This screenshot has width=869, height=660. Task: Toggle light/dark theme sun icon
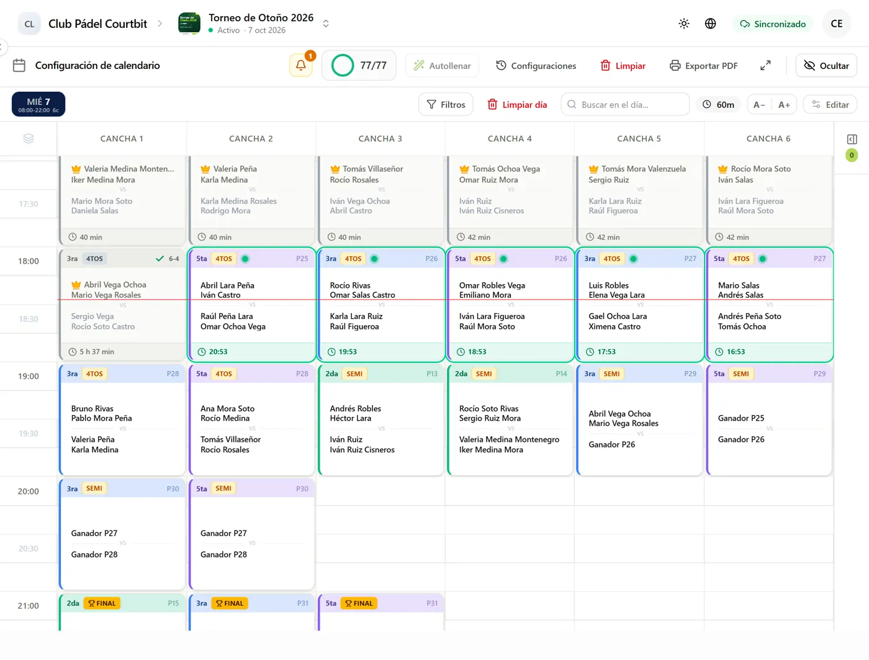coord(684,24)
